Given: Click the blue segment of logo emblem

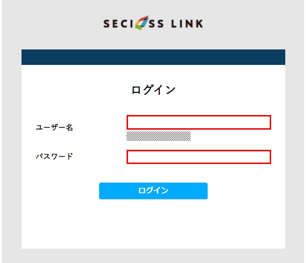Looking at the screenshot, I should point(145,23).
